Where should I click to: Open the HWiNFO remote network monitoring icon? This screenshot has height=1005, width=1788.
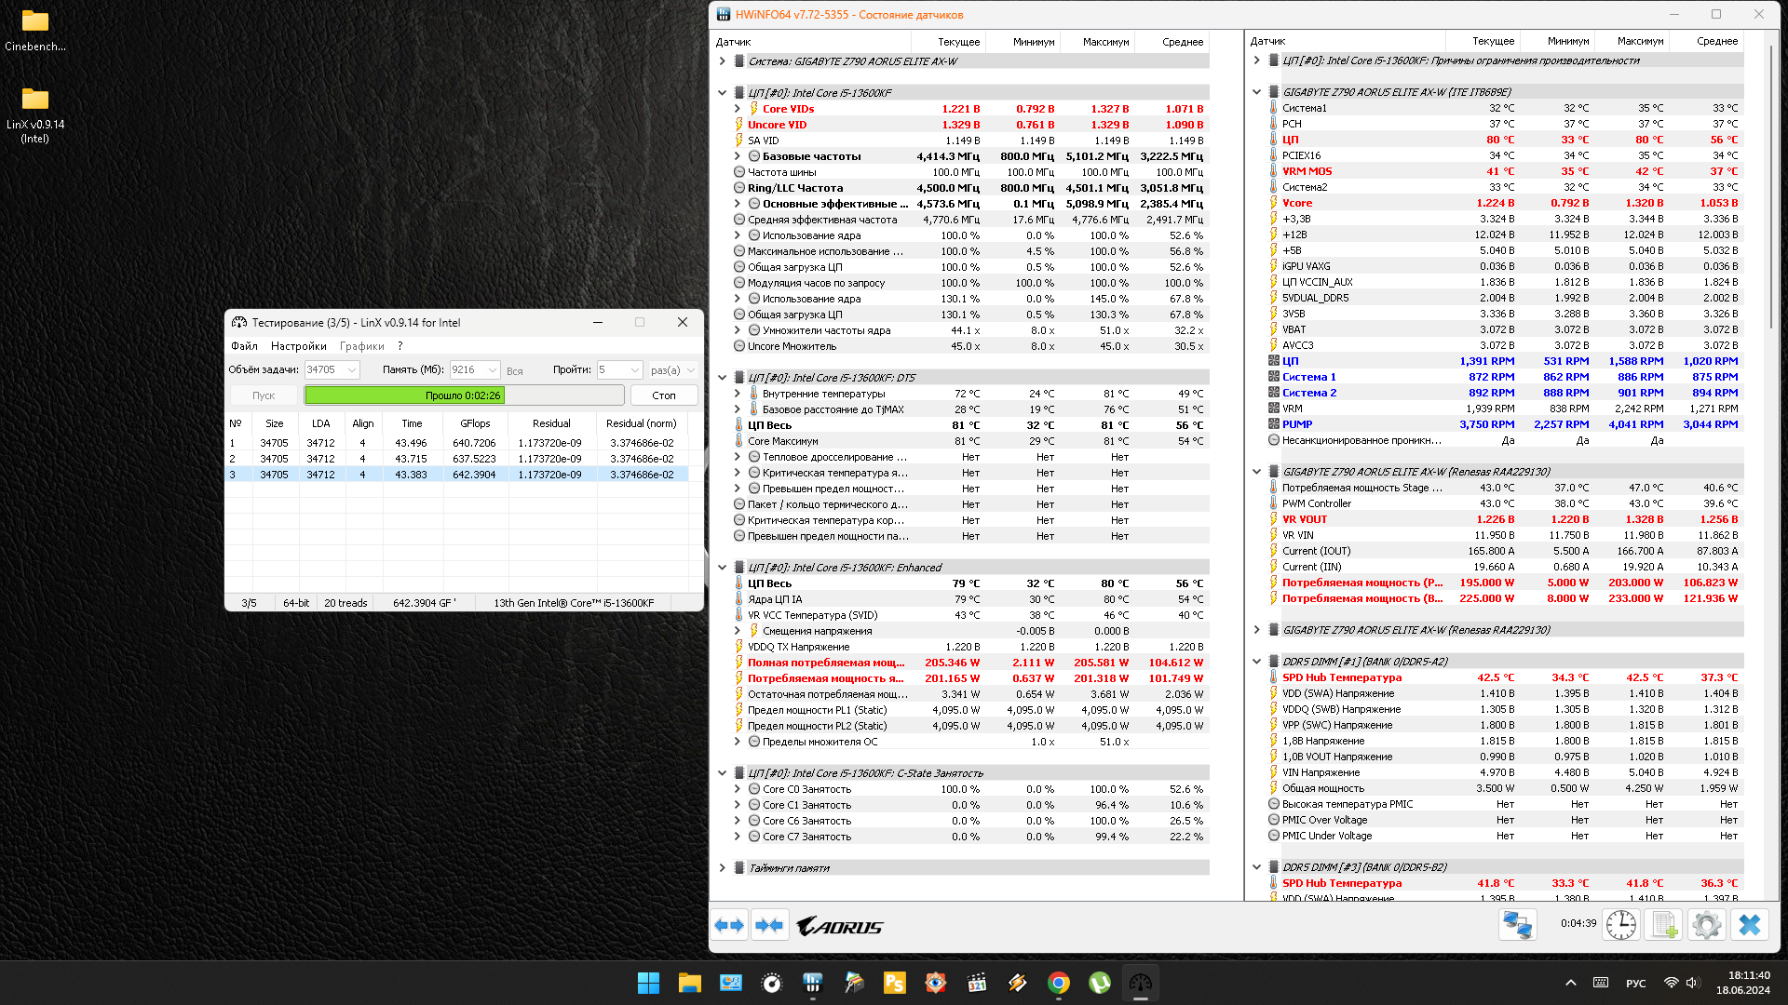1517,925
